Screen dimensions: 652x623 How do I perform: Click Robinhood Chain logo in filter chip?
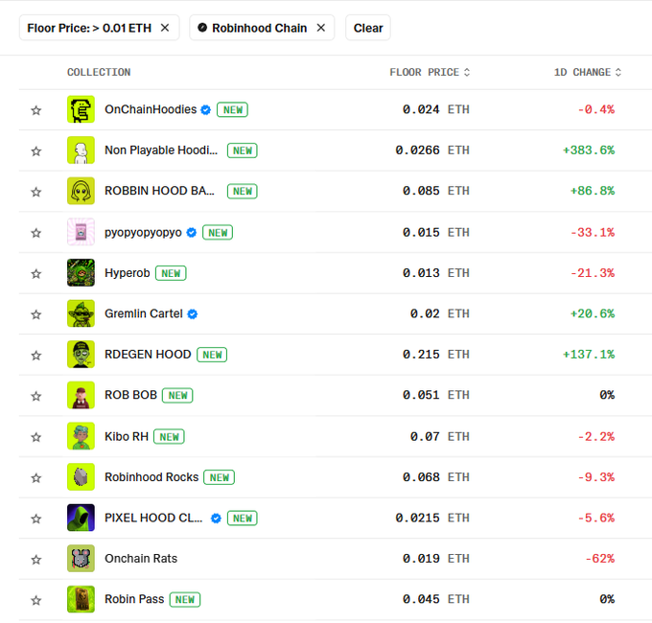[202, 28]
